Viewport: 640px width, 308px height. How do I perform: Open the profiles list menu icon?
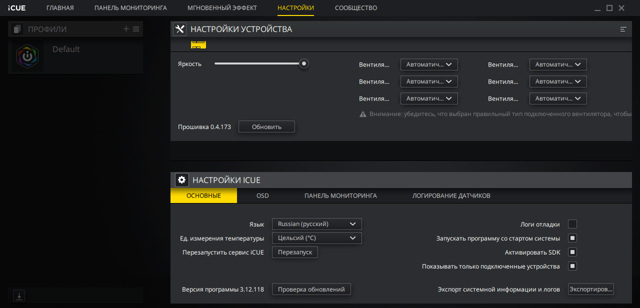[x=135, y=29]
